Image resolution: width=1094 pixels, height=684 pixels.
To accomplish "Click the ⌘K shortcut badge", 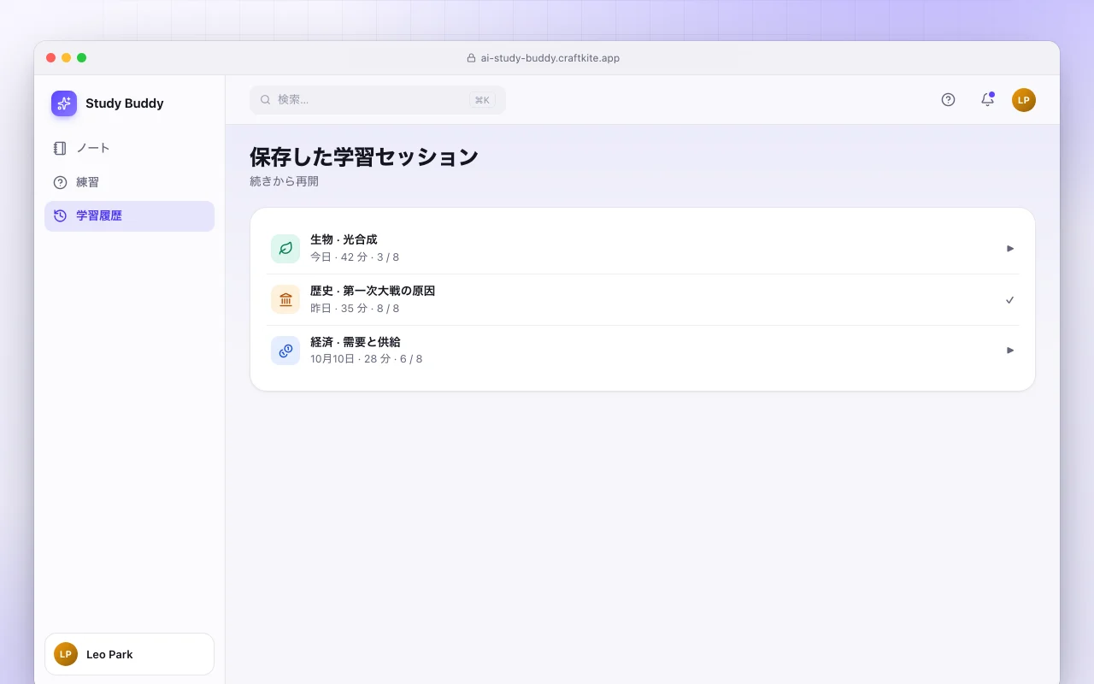I will pos(482,100).
